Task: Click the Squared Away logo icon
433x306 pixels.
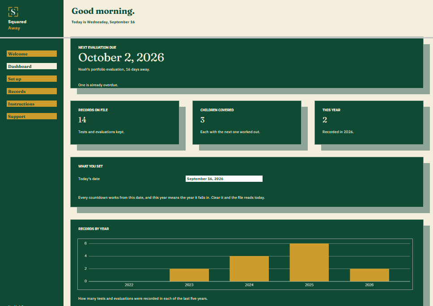Action: point(13,12)
